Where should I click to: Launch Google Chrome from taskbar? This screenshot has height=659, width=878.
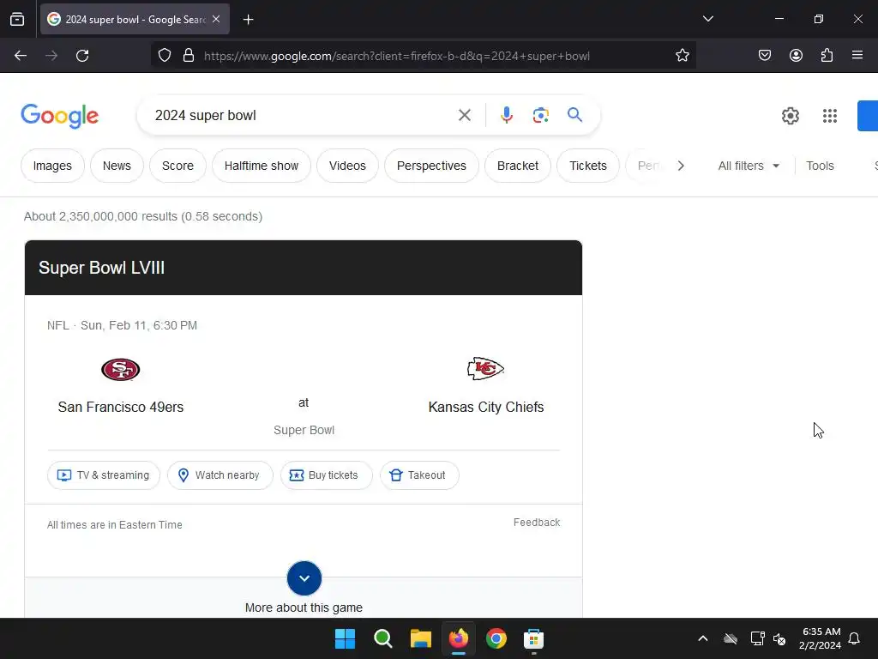[x=496, y=638]
